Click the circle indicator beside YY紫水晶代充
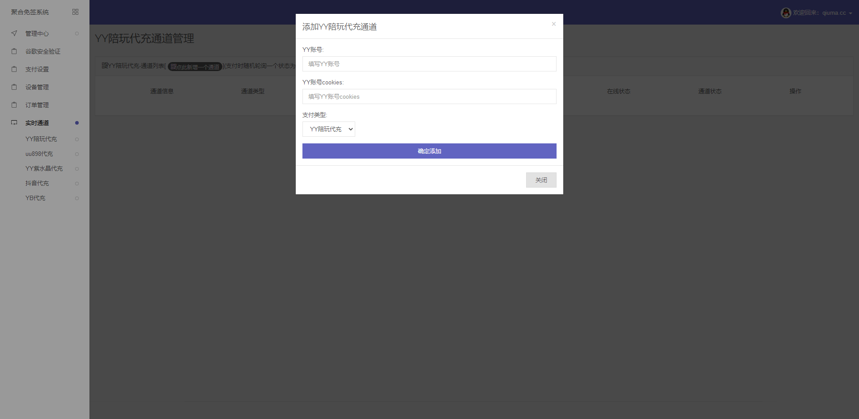This screenshot has height=419, width=859. coord(77,169)
